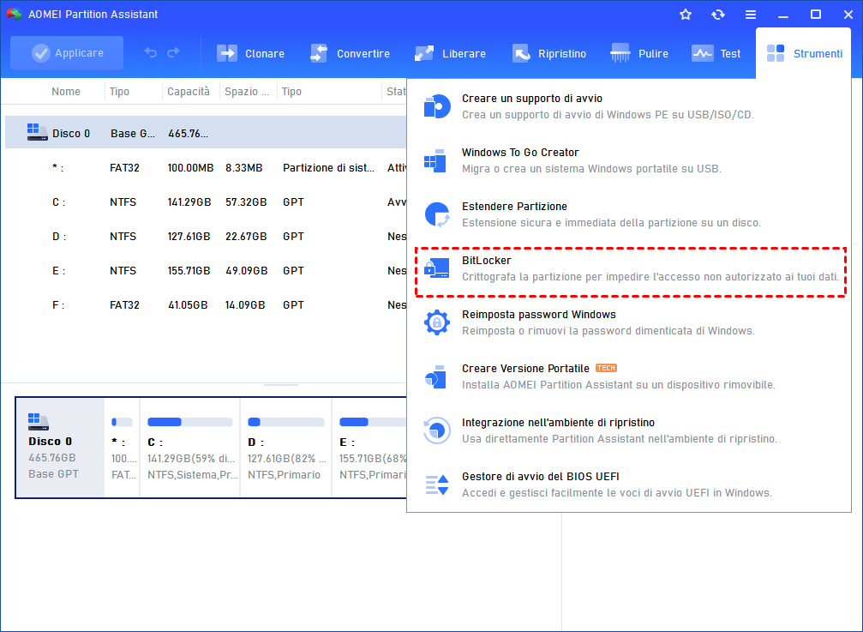Choose Estendere Partizione
Image resolution: width=863 pixels, height=632 pixels.
[629, 214]
